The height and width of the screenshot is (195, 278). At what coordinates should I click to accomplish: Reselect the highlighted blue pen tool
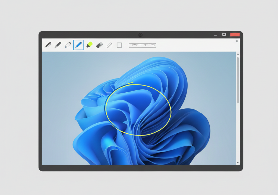pyautogui.click(x=78, y=45)
